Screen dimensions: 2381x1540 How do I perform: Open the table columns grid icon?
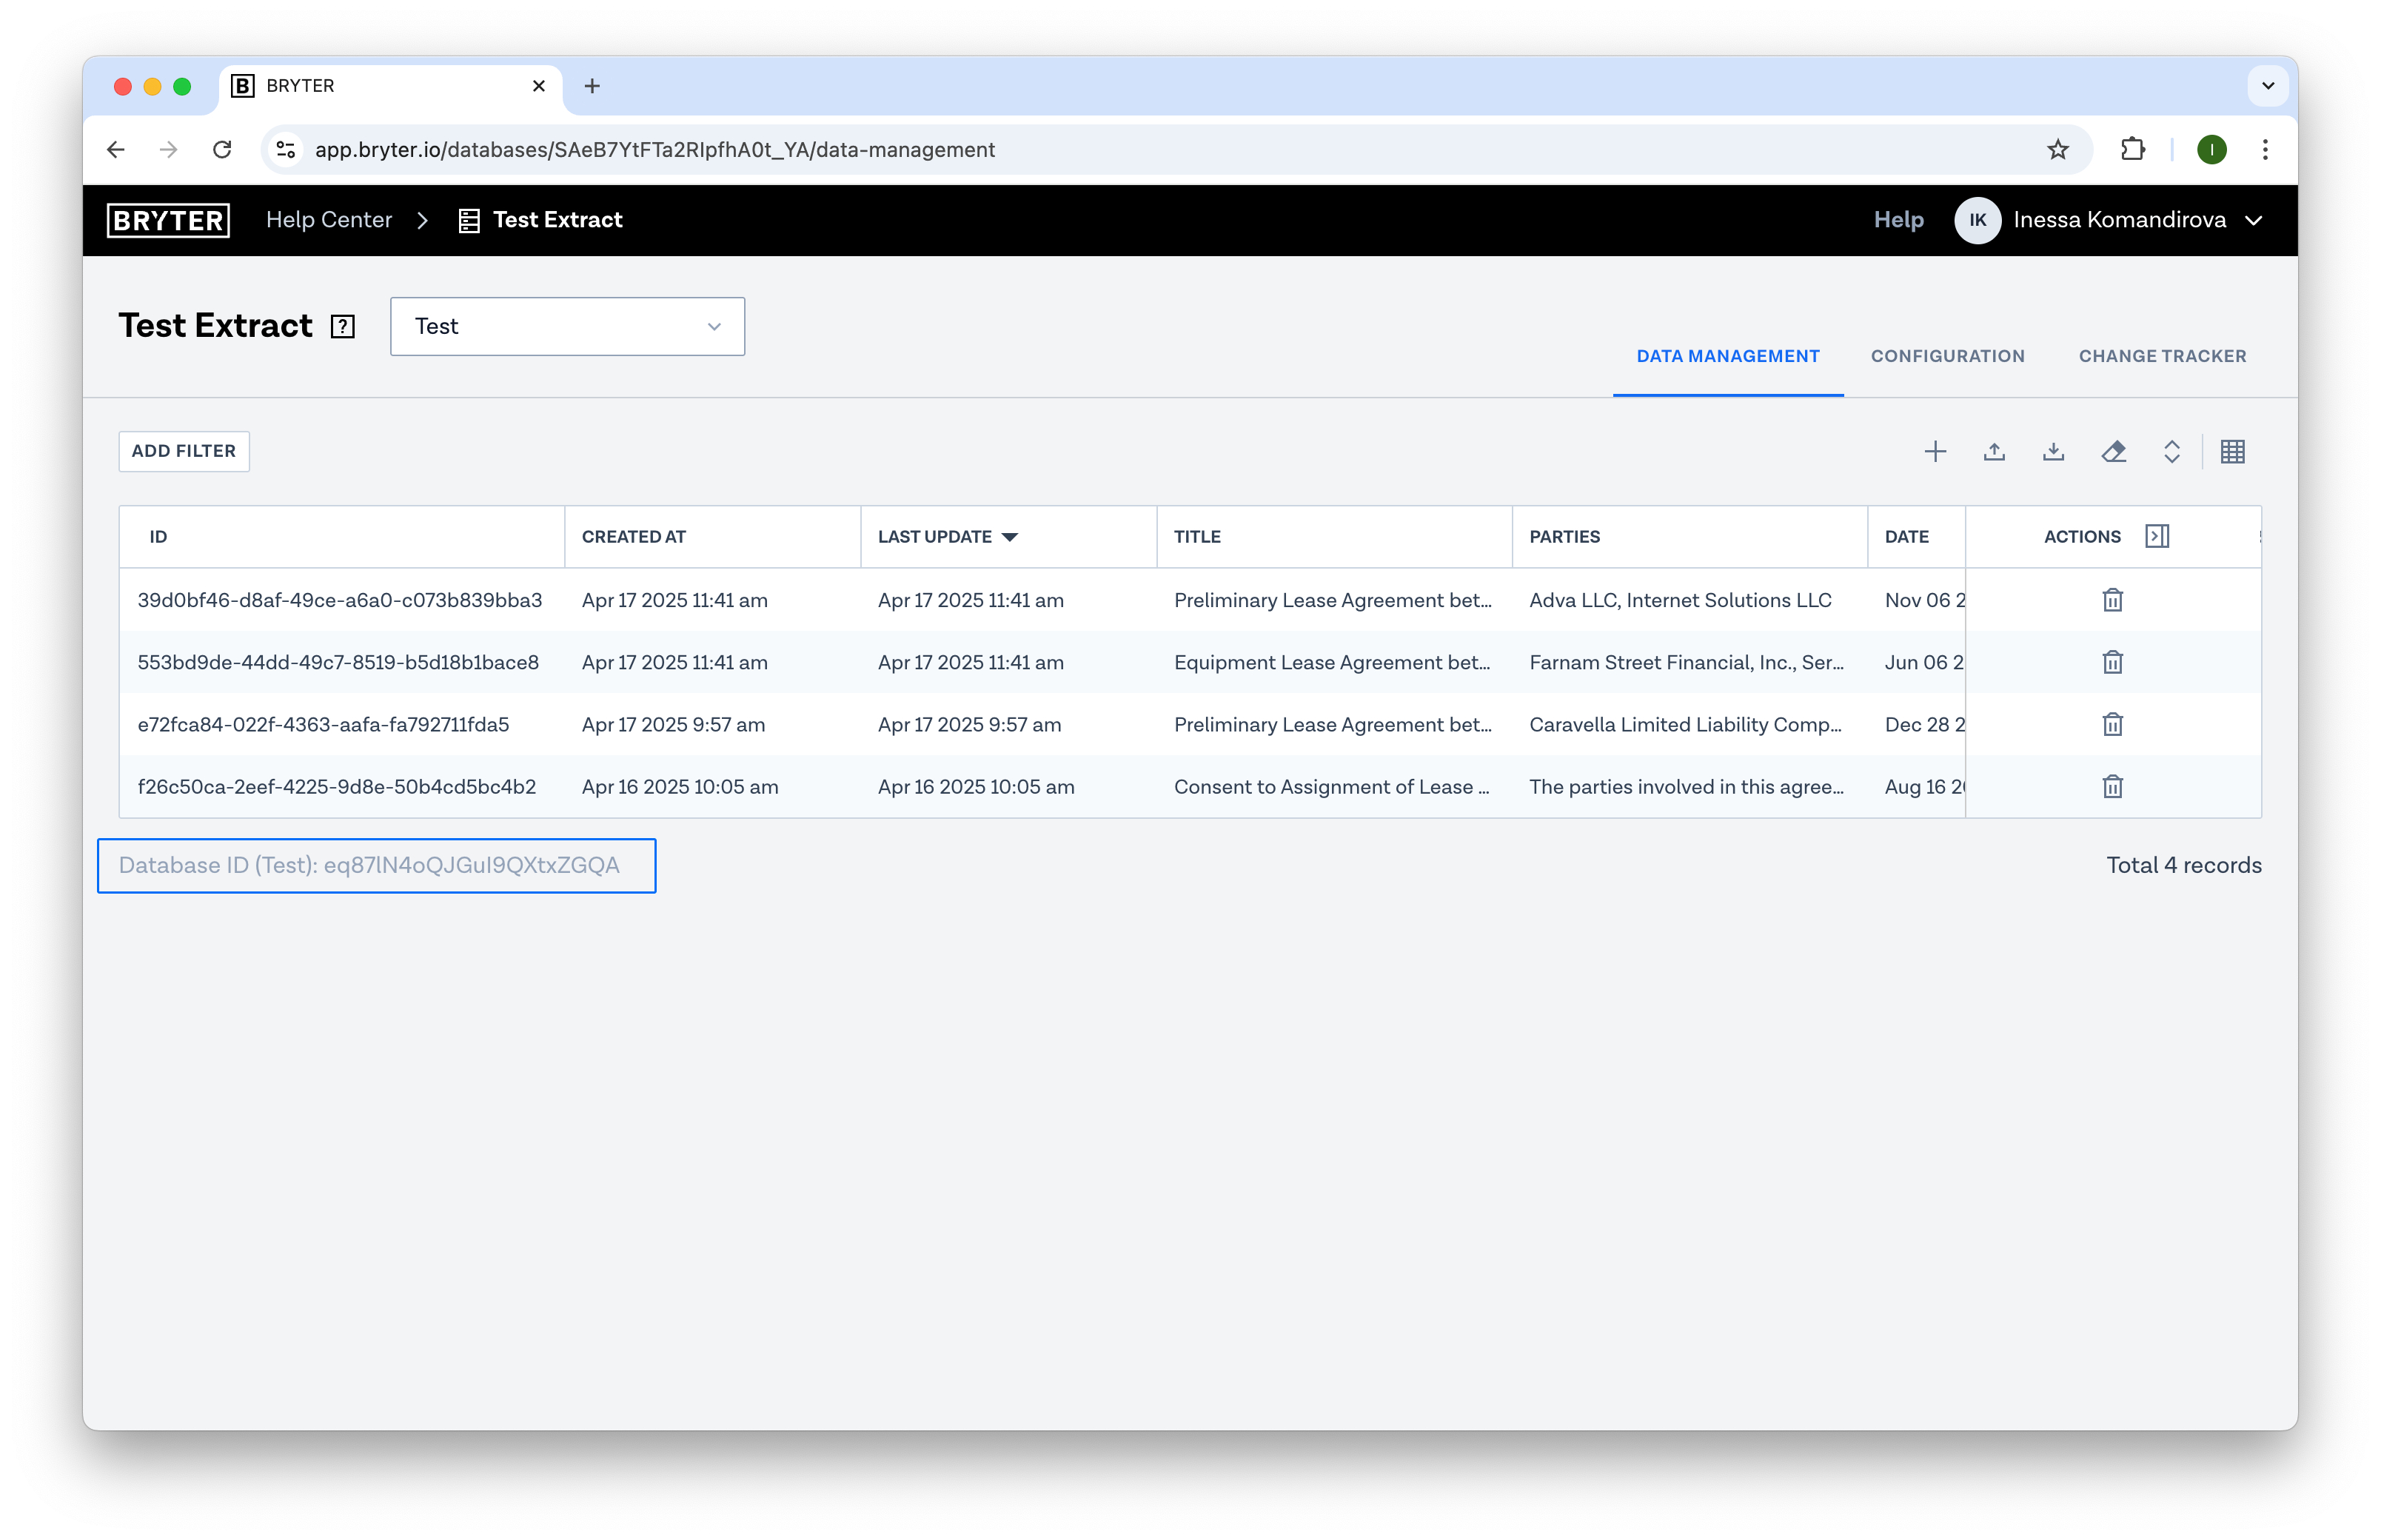click(x=2232, y=451)
